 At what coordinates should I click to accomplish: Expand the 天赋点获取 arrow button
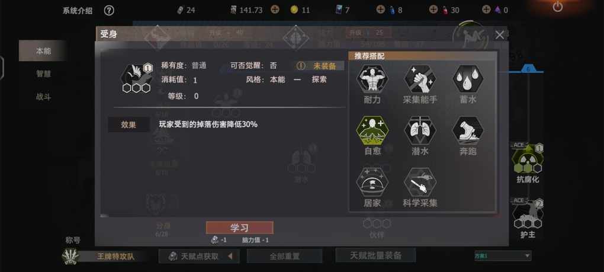click(x=230, y=256)
